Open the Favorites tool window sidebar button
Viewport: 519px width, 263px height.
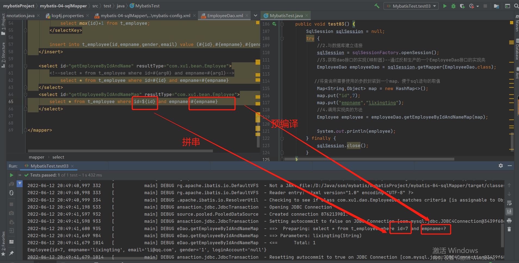point(3,243)
